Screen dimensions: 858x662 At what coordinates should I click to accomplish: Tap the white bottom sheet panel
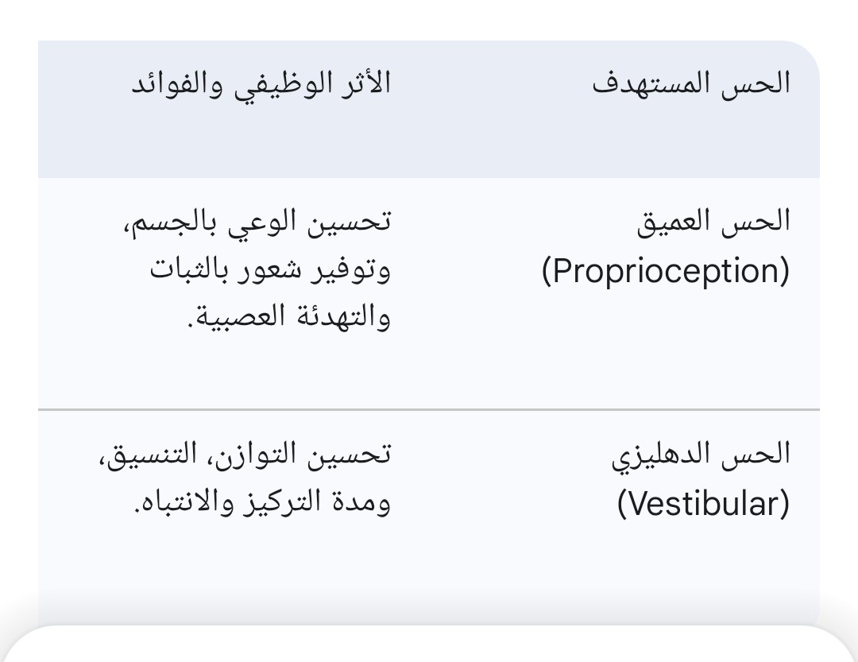tap(429, 645)
